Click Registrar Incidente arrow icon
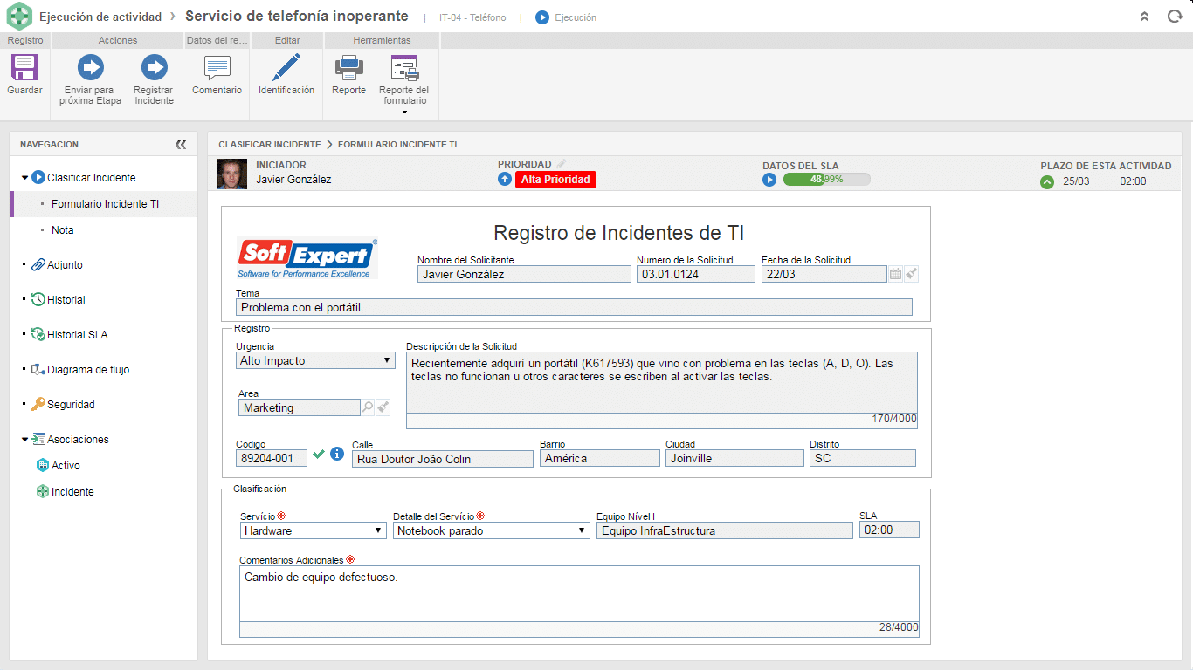This screenshot has height=670, width=1193. pyautogui.click(x=155, y=67)
